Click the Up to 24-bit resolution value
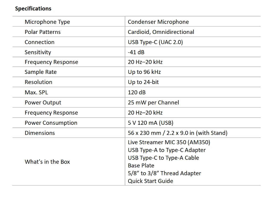 pos(143,82)
